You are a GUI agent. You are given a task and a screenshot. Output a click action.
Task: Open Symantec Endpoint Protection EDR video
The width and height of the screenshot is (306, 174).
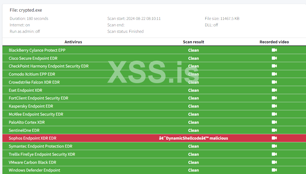[274, 146]
